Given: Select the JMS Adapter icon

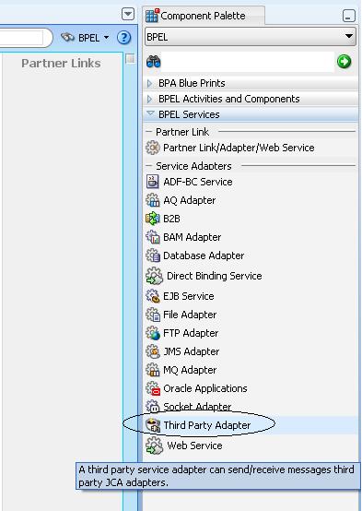Looking at the screenshot, I should point(153,351).
